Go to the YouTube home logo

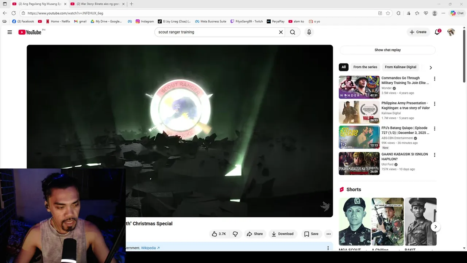pyautogui.click(x=30, y=32)
